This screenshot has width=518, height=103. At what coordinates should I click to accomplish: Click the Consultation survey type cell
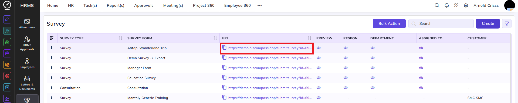pos(70,88)
